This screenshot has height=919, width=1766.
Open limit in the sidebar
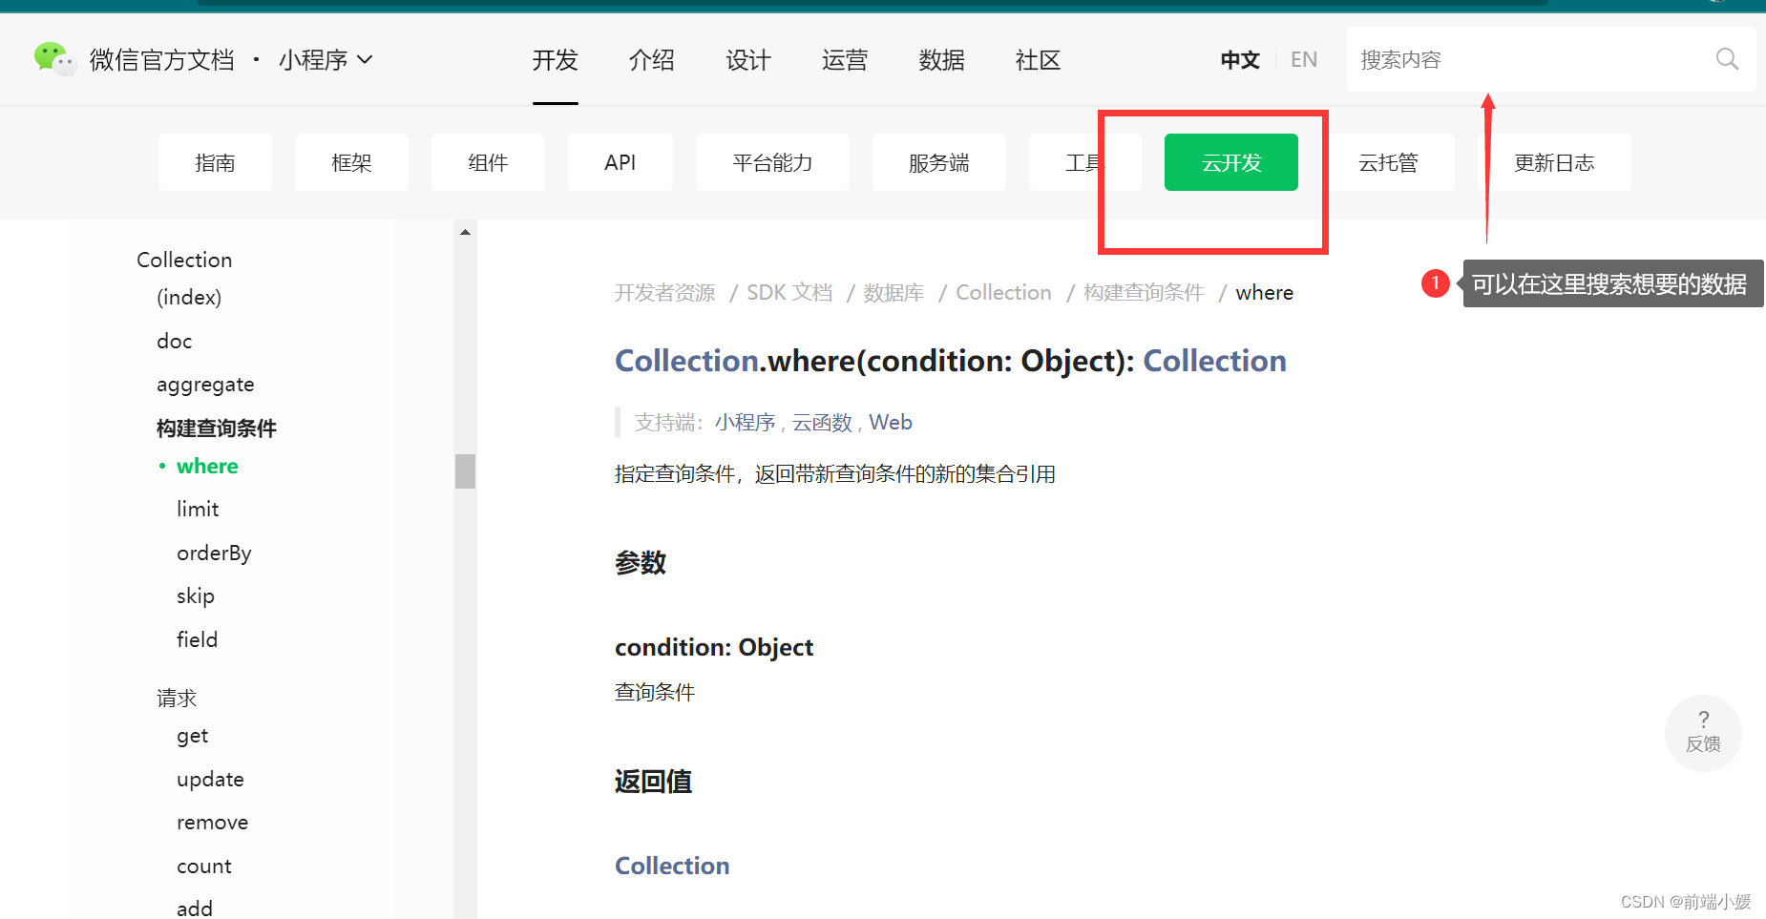click(198, 509)
